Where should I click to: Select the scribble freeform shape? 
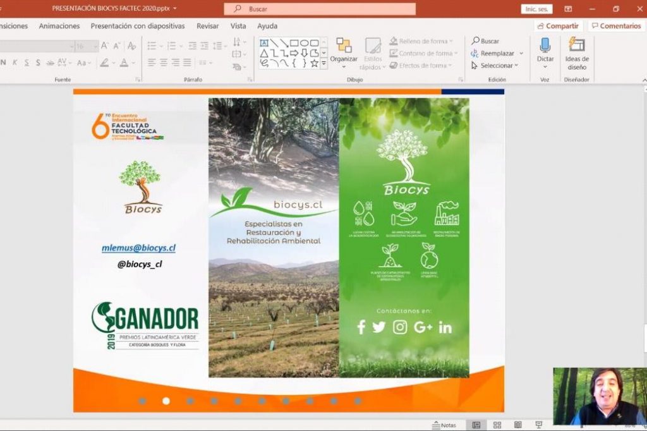[264, 63]
